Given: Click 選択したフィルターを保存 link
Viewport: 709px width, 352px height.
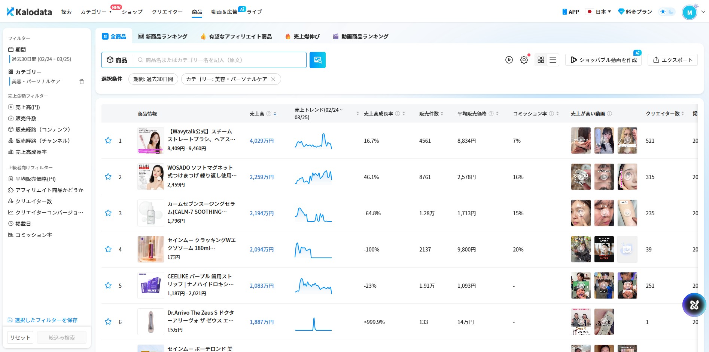Looking at the screenshot, I should tap(43, 320).
